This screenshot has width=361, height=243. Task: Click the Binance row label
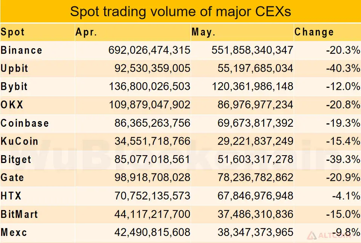point(21,50)
